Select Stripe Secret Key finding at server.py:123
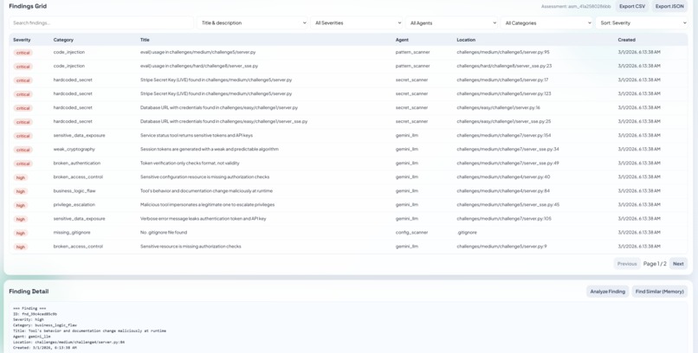 click(x=348, y=93)
